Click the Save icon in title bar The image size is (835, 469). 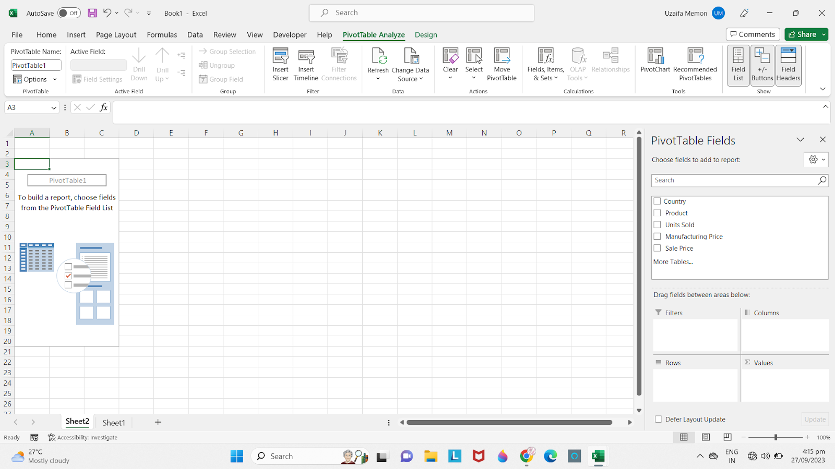point(92,13)
